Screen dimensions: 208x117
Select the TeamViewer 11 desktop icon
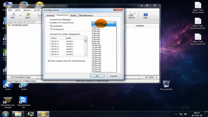(23, 102)
